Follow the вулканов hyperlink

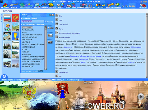pos(83,59)
